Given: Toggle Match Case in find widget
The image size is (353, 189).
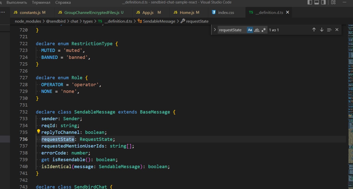Looking at the screenshot, I should (250, 30).
